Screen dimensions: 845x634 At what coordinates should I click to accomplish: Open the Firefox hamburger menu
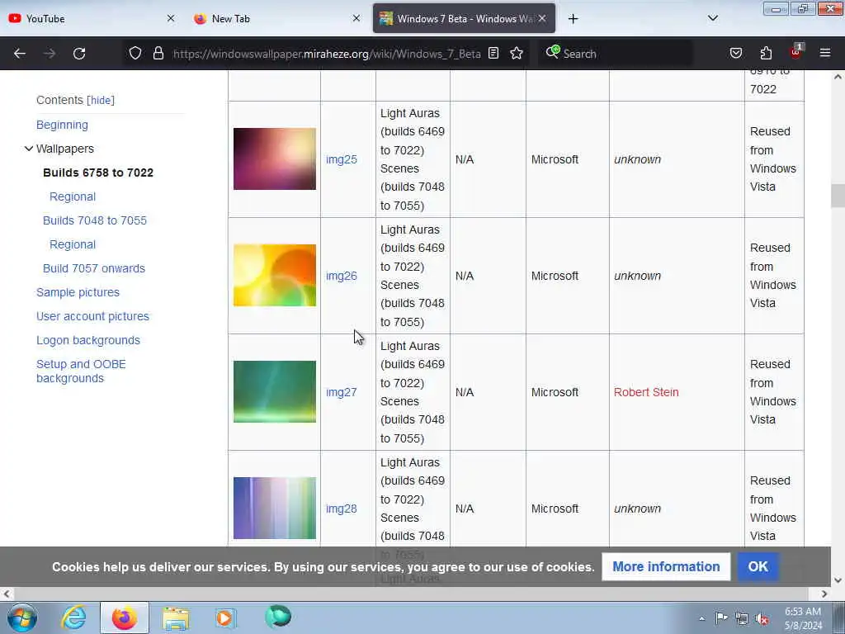825,54
